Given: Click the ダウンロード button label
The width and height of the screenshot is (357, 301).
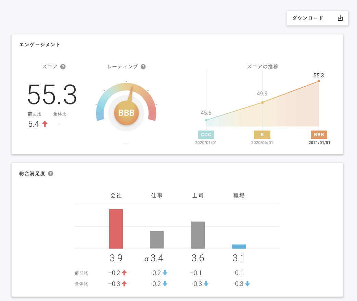Looking at the screenshot, I should pos(308,18).
